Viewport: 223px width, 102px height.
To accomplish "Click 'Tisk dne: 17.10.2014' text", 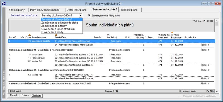I will (203, 21).
